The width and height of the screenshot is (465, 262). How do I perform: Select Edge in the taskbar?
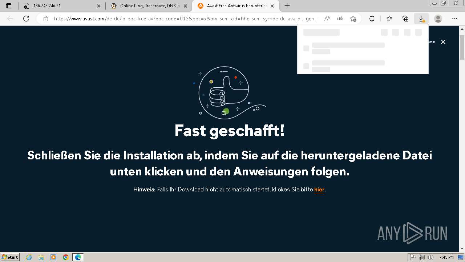pyautogui.click(x=78, y=257)
